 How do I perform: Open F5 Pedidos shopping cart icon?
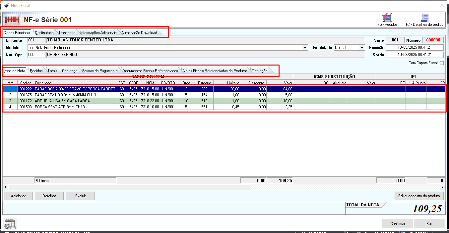[x=387, y=18]
